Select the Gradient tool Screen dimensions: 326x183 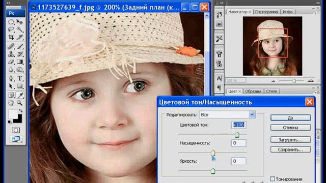click(20, 62)
